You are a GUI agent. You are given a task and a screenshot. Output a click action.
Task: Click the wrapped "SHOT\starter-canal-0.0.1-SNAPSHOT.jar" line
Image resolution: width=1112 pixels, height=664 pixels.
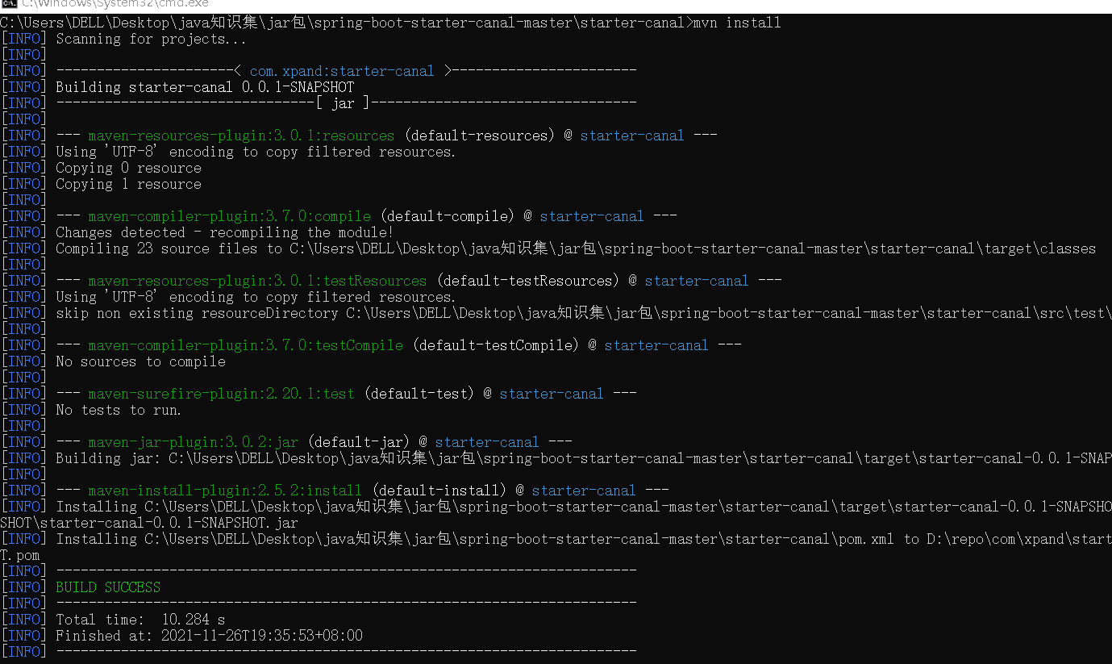(x=149, y=523)
